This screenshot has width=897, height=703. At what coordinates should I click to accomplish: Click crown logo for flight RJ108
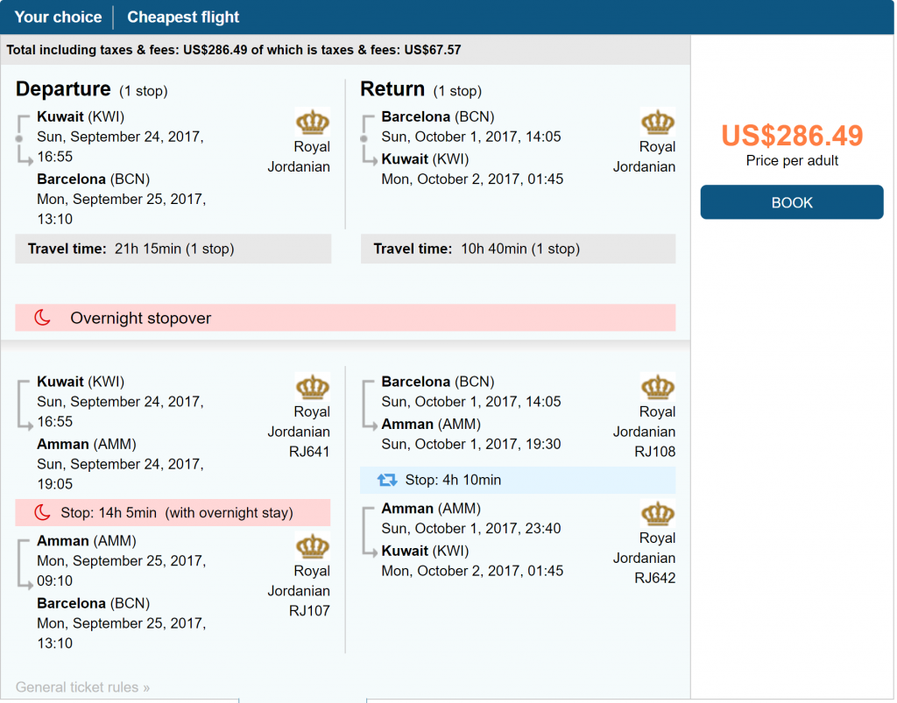658,387
